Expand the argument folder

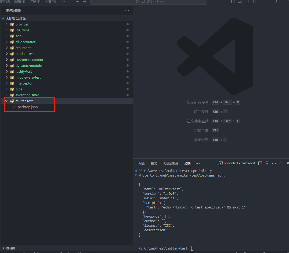click(7, 48)
